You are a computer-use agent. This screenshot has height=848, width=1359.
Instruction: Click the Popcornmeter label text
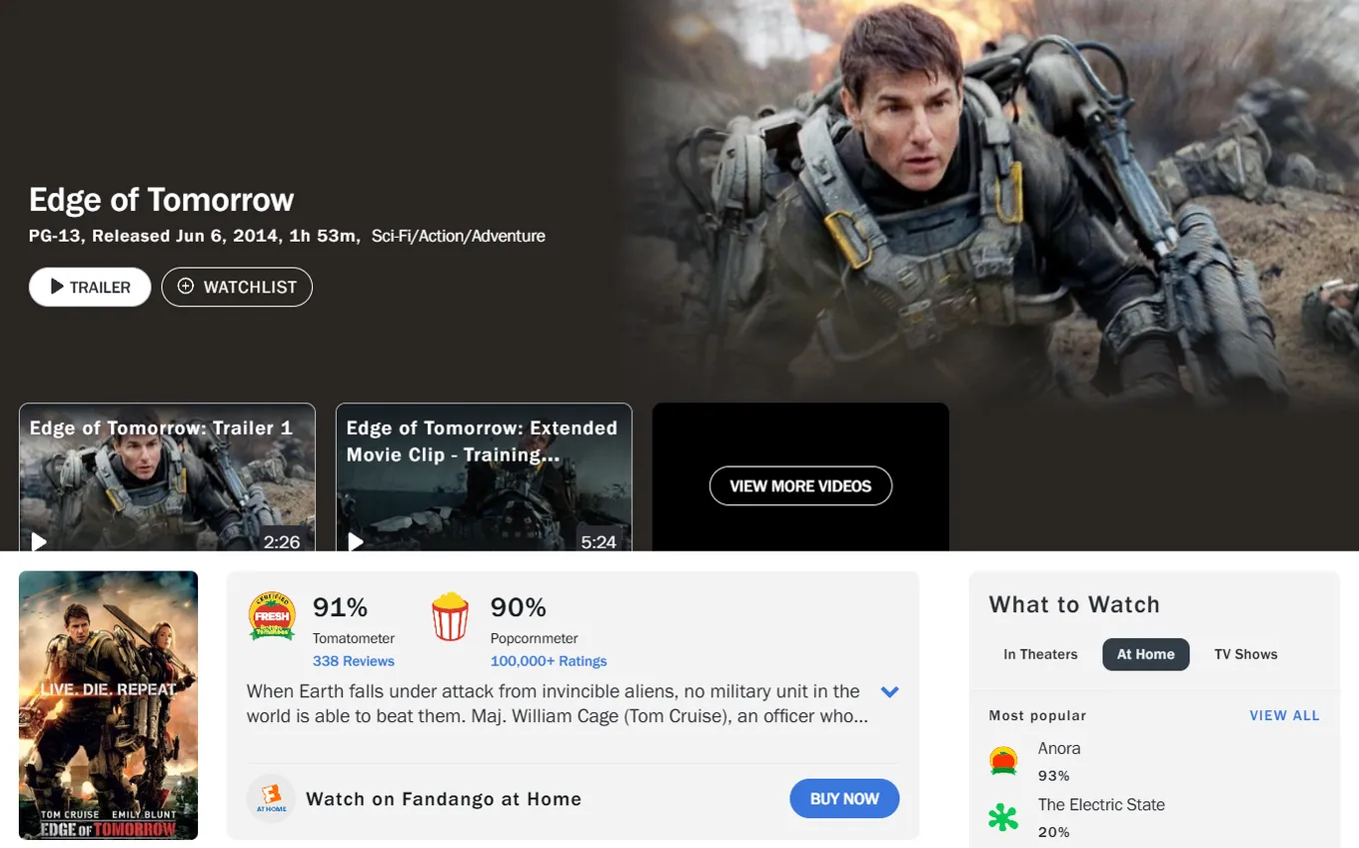click(x=535, y=638)
